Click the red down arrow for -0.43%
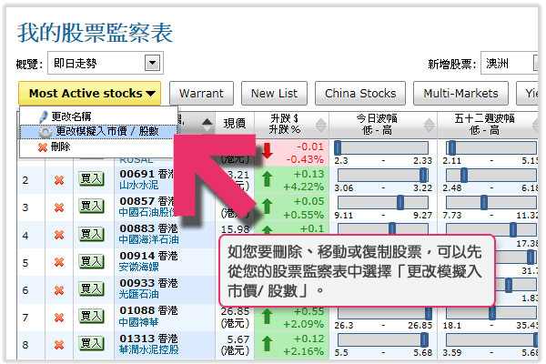Screen dimensions: 546x364 267,150
